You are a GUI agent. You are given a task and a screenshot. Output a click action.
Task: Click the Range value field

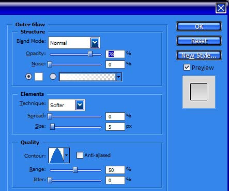tap(115, 170)
